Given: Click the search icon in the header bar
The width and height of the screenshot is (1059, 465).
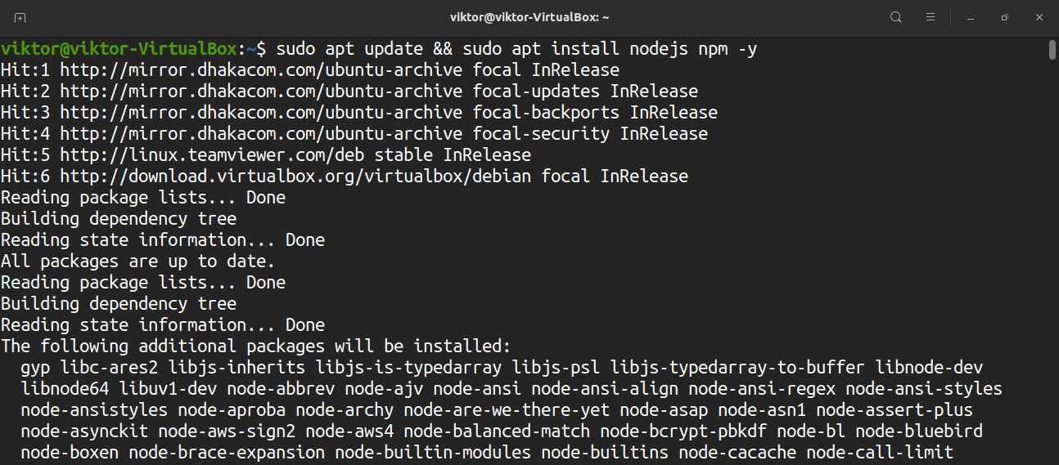Looking at the screenshot, I should [896, 17].
